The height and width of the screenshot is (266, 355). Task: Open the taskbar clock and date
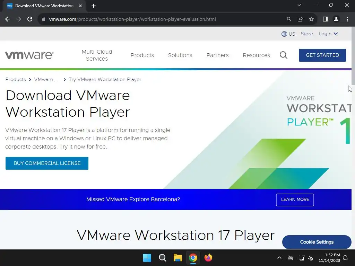(x=329, y=258)
